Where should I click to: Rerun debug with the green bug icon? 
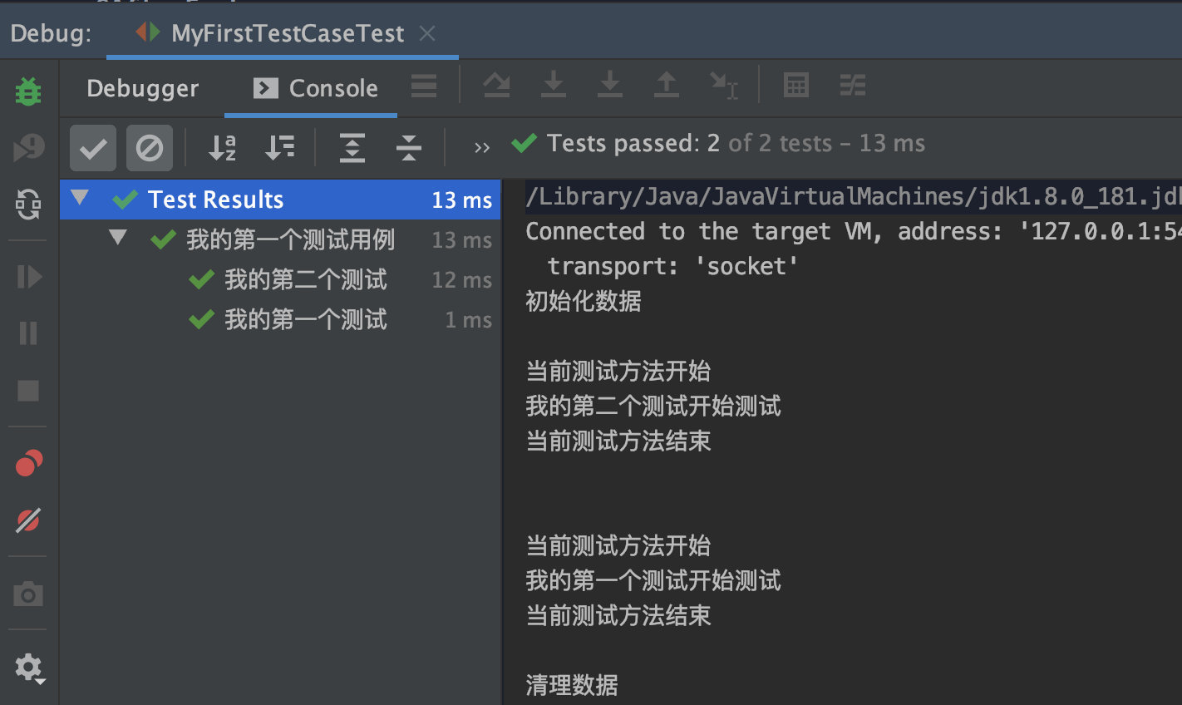coord(28,91)
